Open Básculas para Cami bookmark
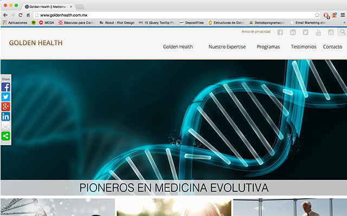347x216 pixels. [76, 23]
